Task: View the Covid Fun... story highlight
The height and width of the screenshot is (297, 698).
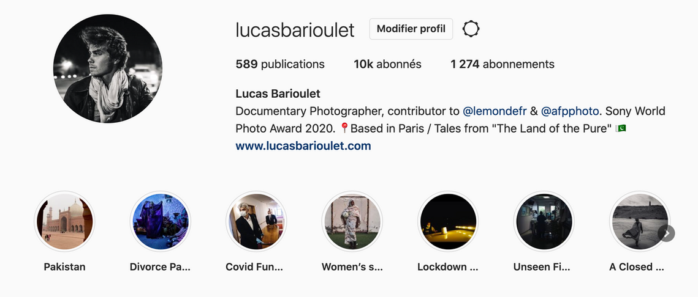Action: coord(256,221)
